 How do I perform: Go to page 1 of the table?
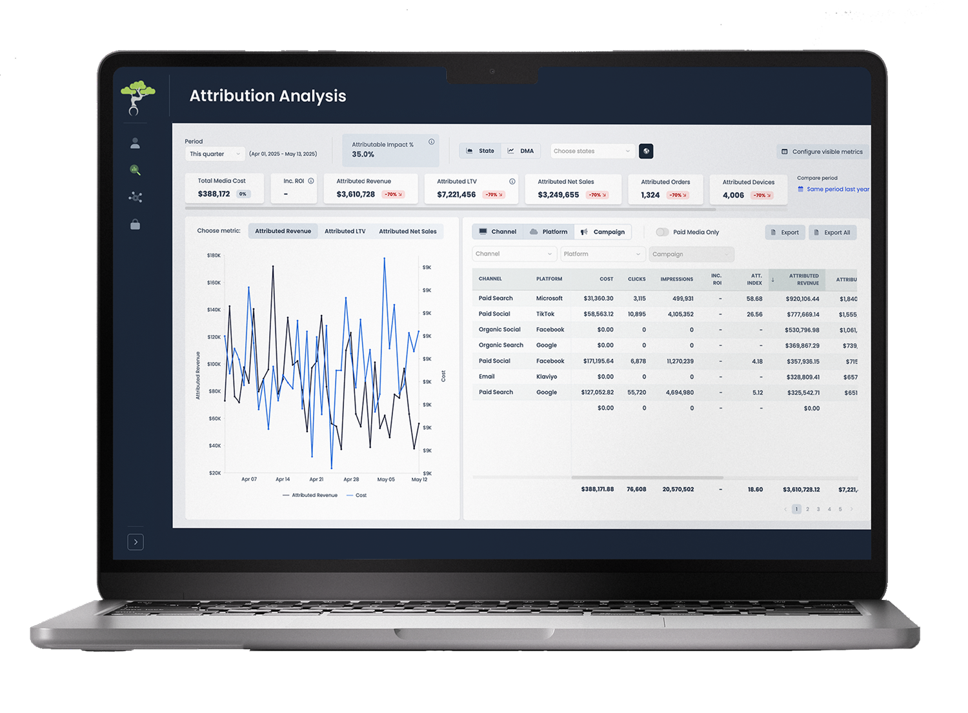click(796, 509)
